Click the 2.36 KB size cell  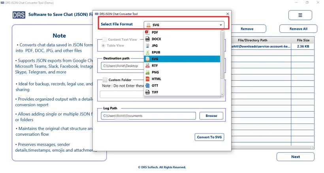(303, 46)
